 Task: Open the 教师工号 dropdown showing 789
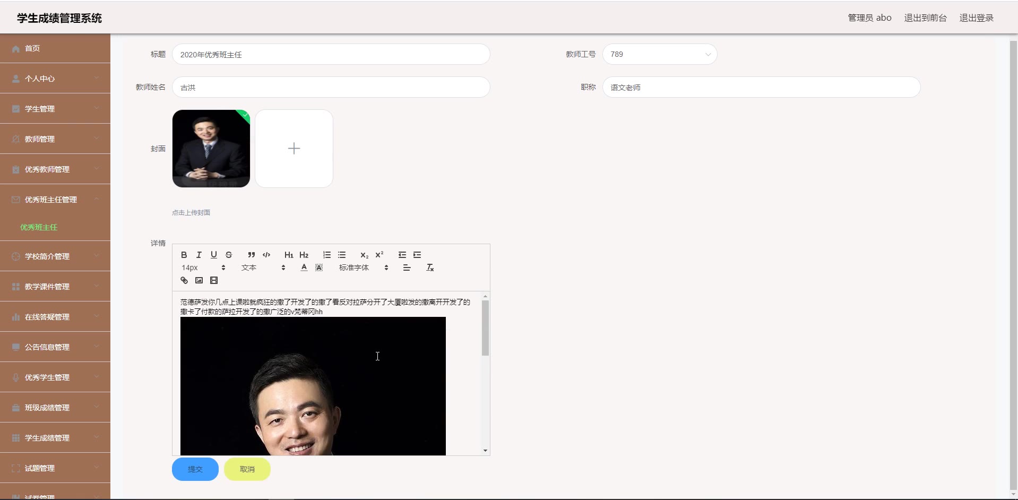659,54
